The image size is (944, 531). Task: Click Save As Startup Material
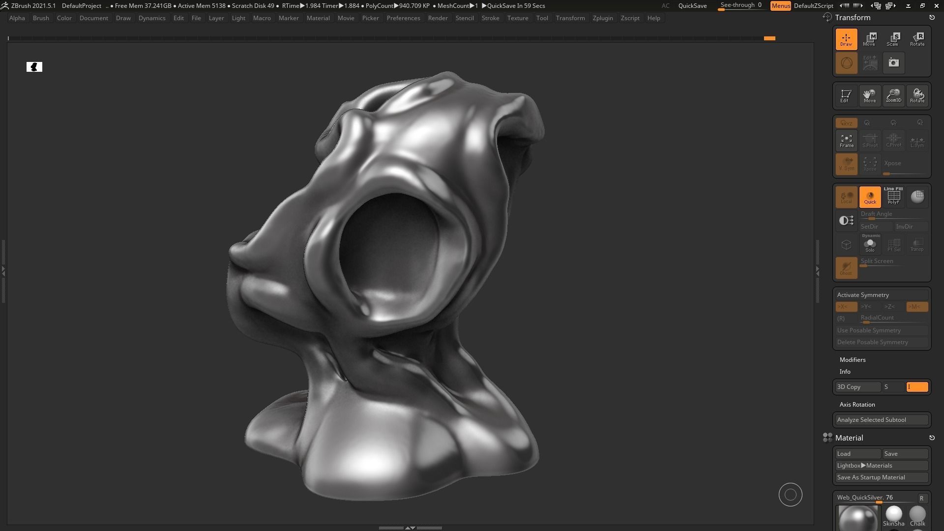882,477
